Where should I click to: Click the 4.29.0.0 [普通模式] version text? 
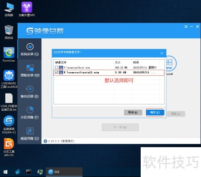pyautogui.click(x=61, y=141)
